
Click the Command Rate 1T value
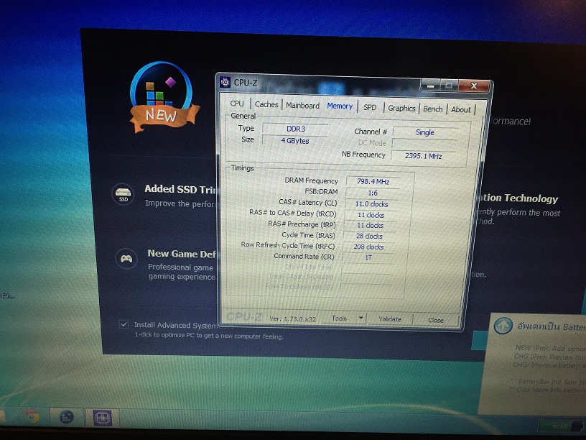click(368, 257)
